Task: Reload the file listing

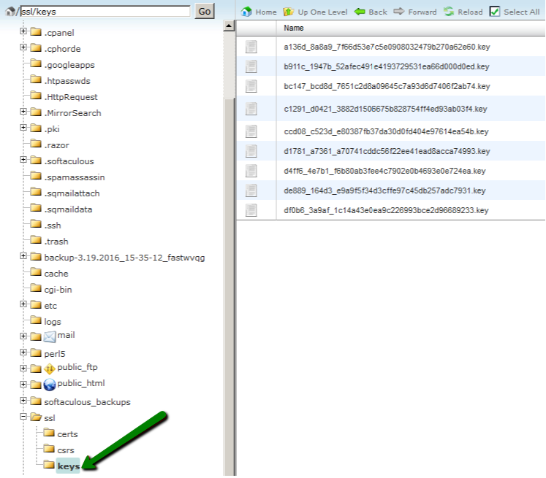Action: pyautogui.click(x=449, y=12)
